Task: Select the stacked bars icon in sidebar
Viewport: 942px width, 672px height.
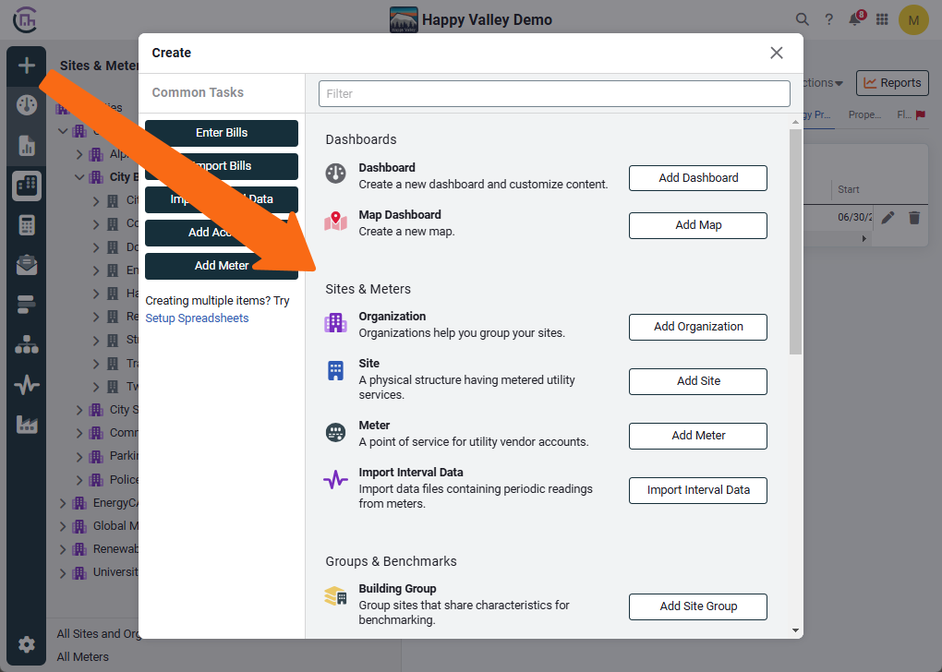Action: click(x=27, y=305)
